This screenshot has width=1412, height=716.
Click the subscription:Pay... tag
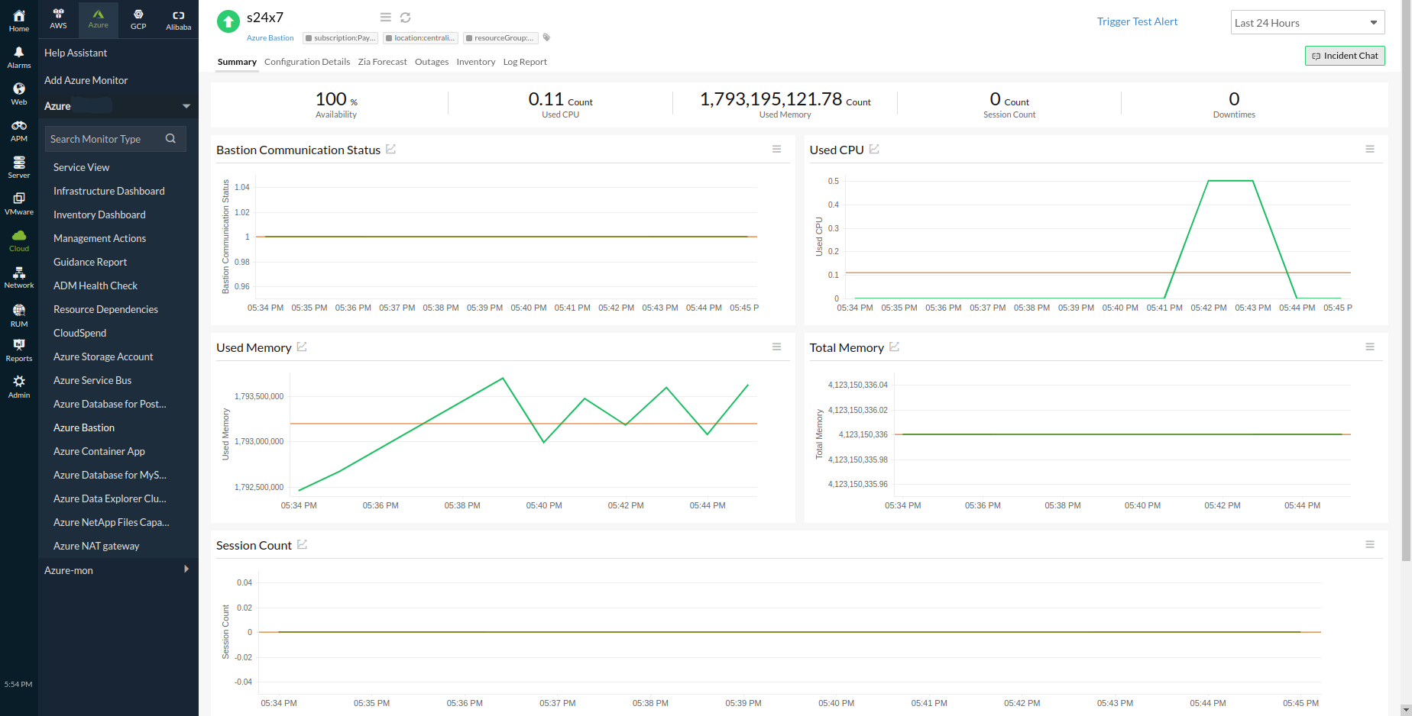tap(340, 37)
